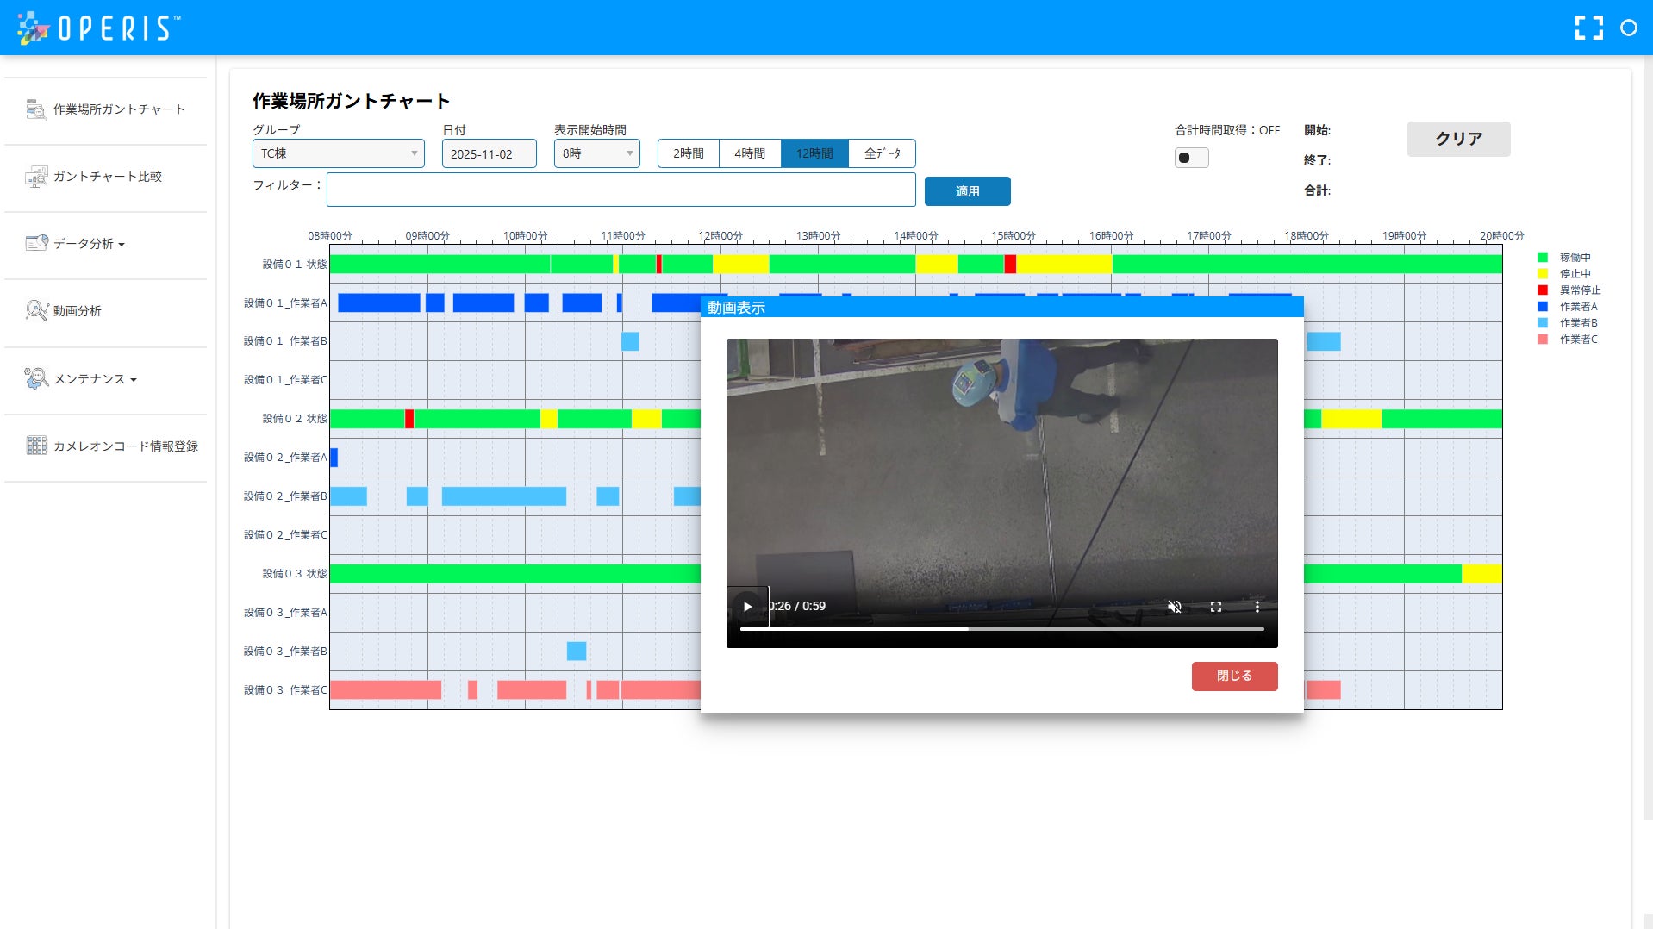The image size is (1653, 929).
Task: Play the video in the 動画表示 dialog
Action: [x=747, y=607]
